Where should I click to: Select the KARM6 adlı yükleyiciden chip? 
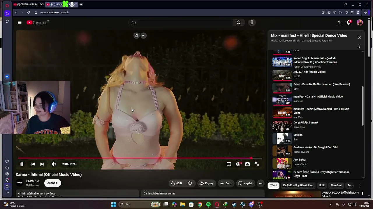298,185
